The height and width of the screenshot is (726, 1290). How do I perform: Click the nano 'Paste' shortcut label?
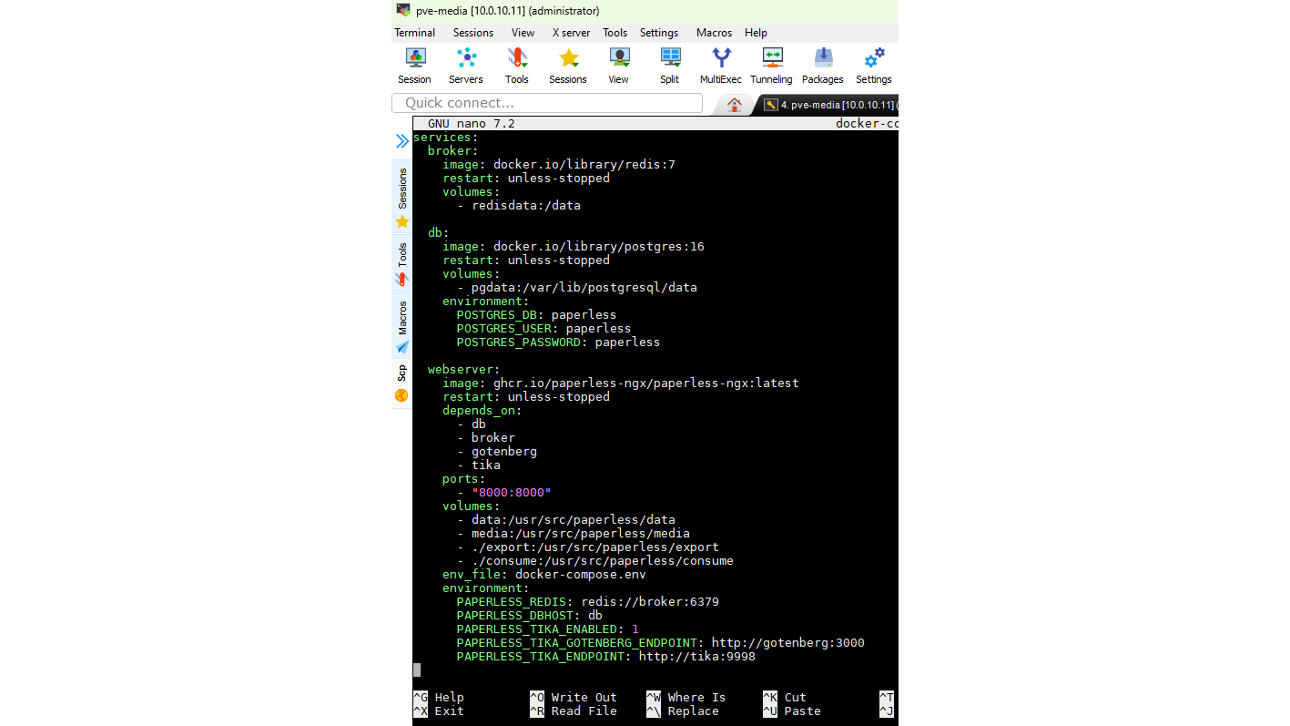pyautogui.click(x=803, y=711)
